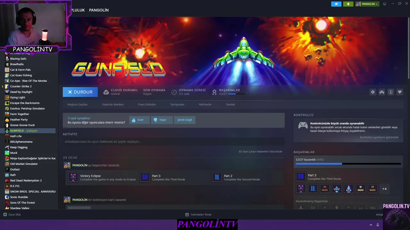Click the taskbar microphone icon
Screen dimensions: 410x230
click(x=378, y=225)
